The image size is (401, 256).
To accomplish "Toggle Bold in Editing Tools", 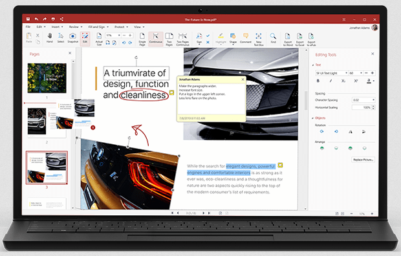I will coord(318,81).
